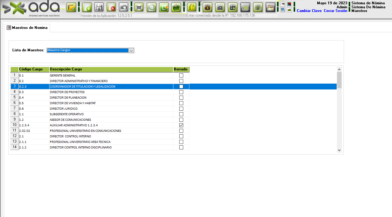Click the Maestro Cargos combo box field
Screen dimensions: 392x217
click(87, 50)
